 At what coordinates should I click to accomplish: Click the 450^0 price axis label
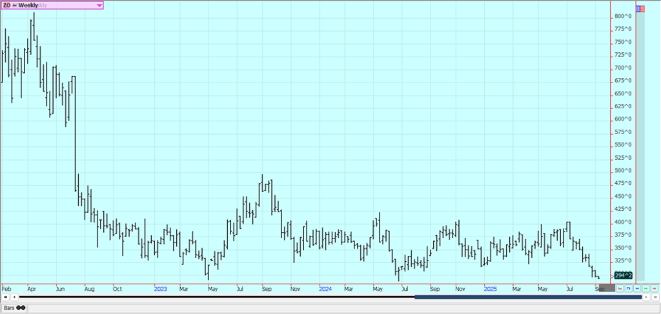623,197
